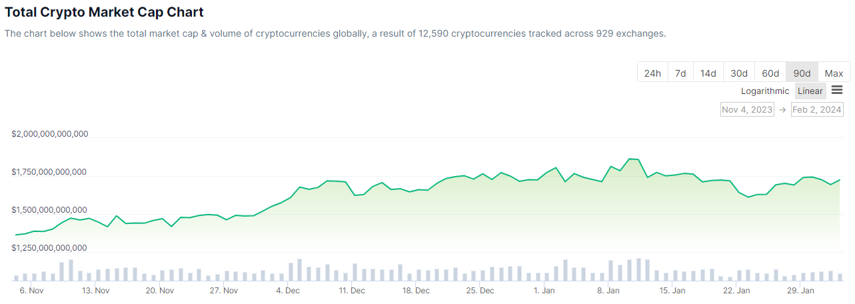This screenshot has width=855, height=304.
Task: Click the $2,000,000,000,000 y-axis label
Action: [50, 134]
